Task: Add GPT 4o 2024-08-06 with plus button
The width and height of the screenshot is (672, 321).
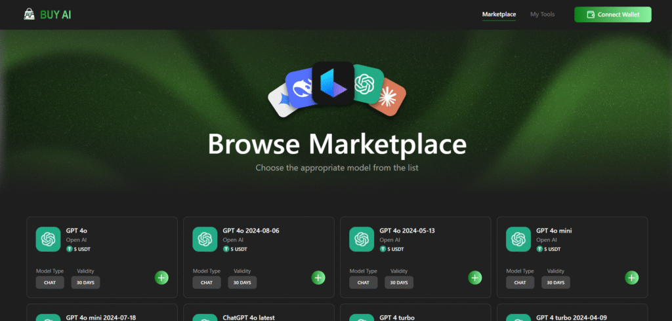Action: 318,278
